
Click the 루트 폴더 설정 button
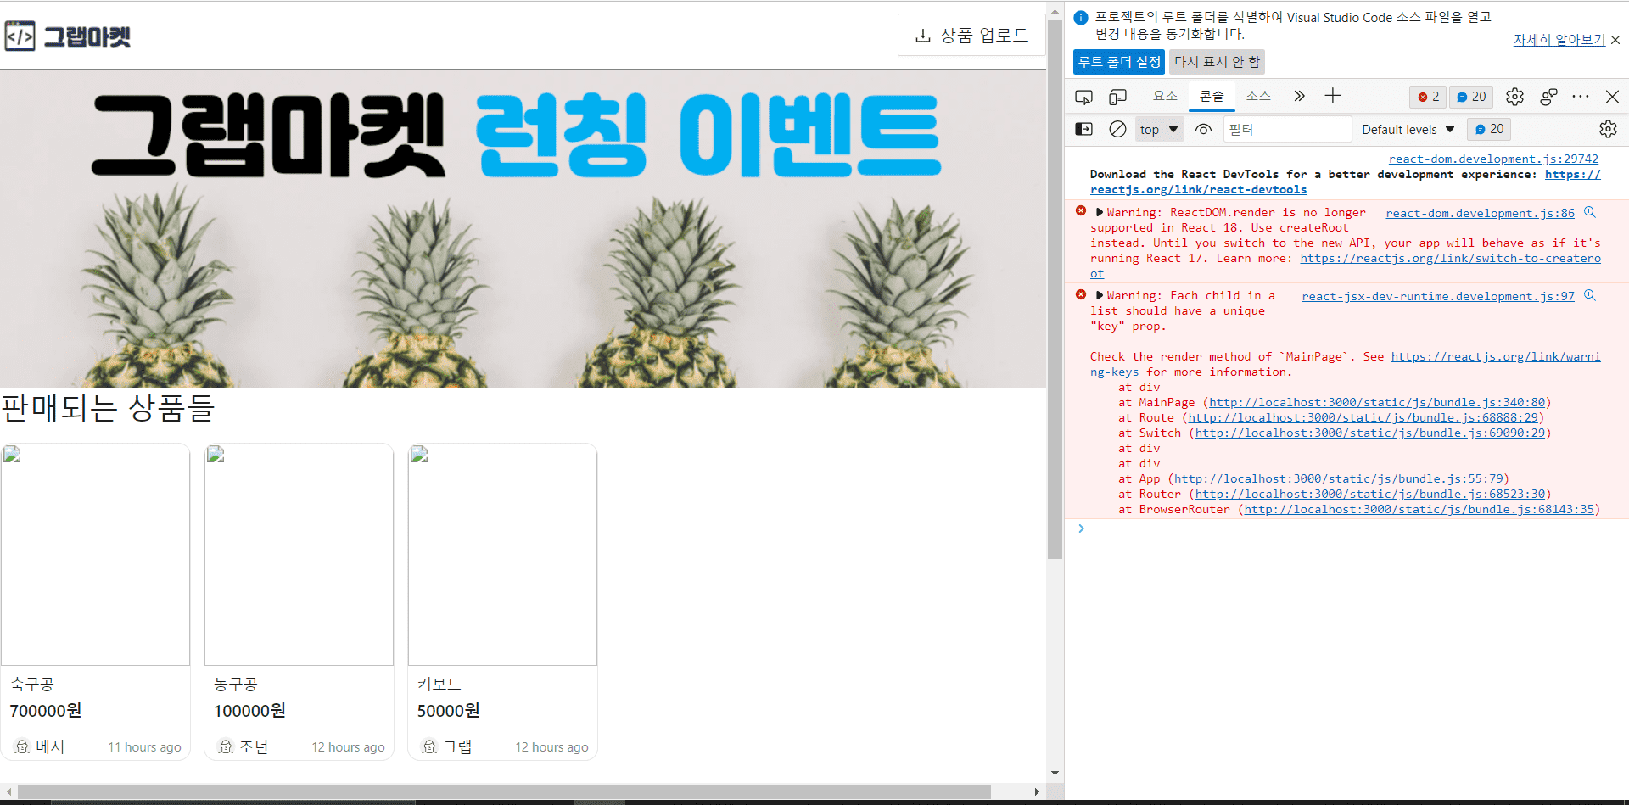1119,62
